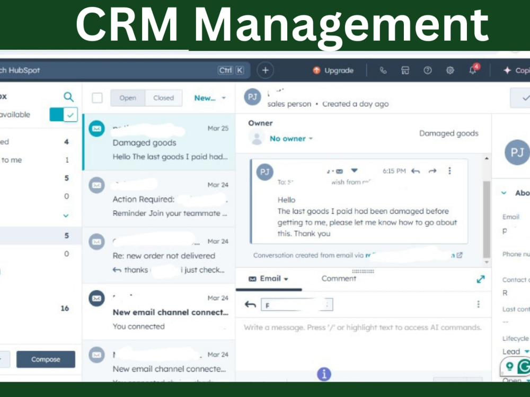Open the No owner dropdown
Screen dimensions: 530x397
[x=290, y=138]
